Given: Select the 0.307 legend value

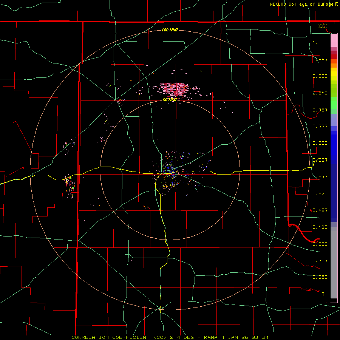Looking at the screenshot, I should pyautogui.click(x=320, y=261).
